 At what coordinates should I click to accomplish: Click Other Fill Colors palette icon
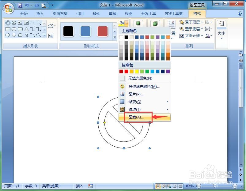(122, 86)
